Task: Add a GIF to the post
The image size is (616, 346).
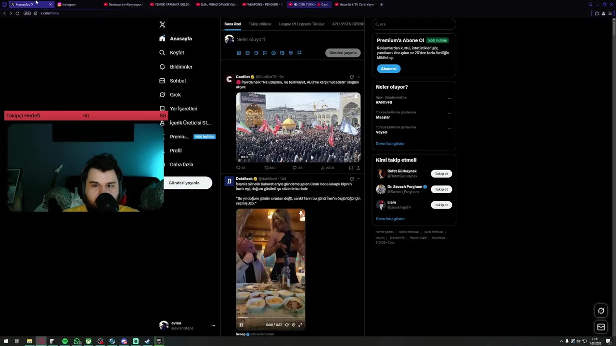Action: click(x=247, y=53)
